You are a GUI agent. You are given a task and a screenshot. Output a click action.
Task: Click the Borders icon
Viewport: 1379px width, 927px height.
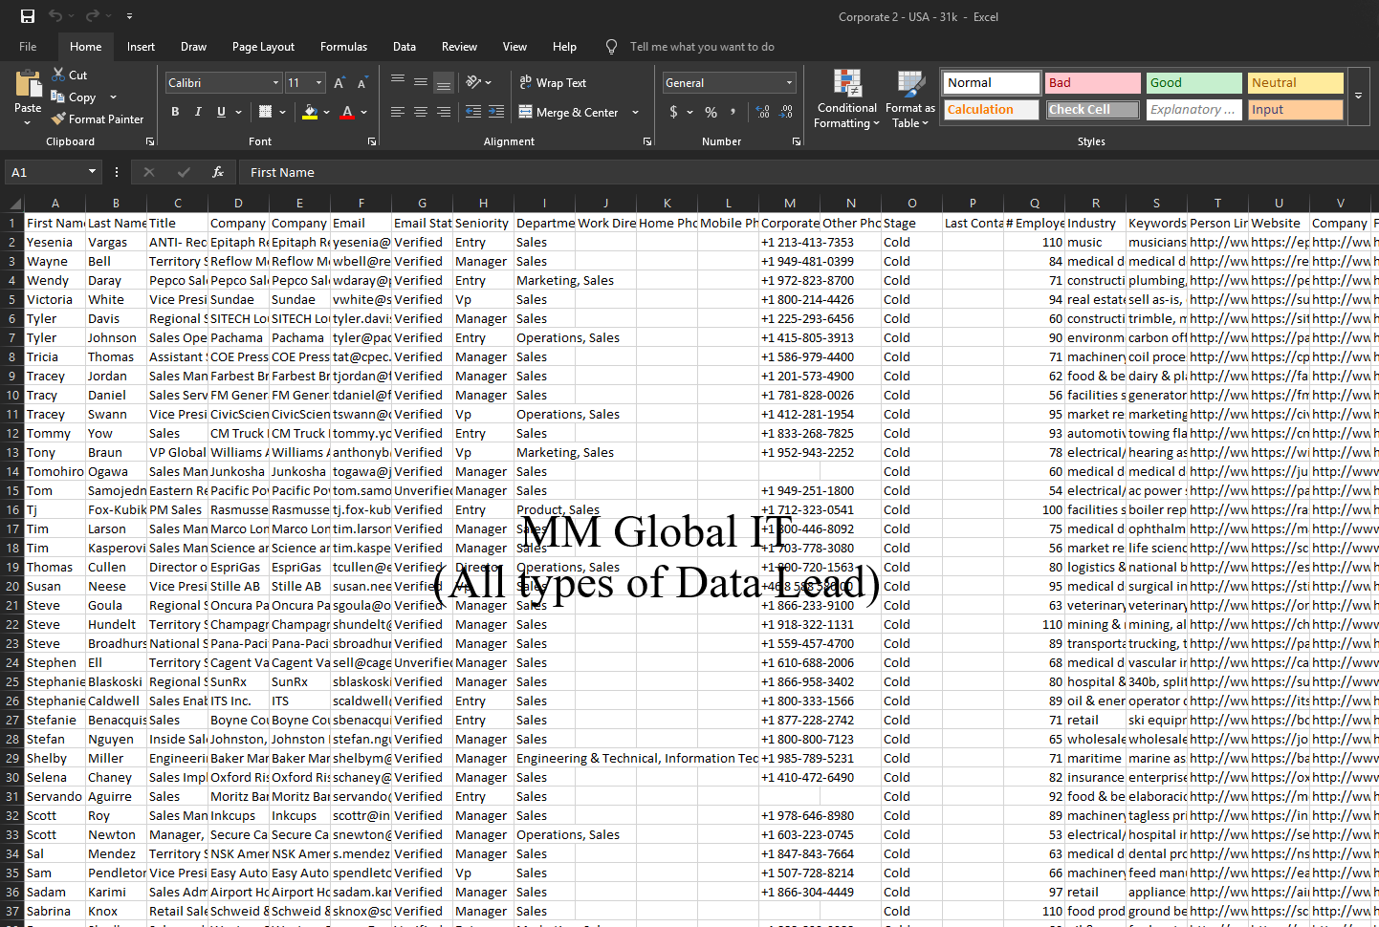[266, 112]
